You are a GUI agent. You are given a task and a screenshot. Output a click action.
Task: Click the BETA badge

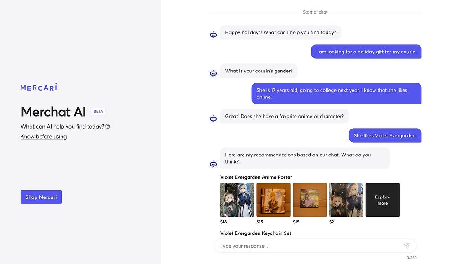[x=99, y=111]
